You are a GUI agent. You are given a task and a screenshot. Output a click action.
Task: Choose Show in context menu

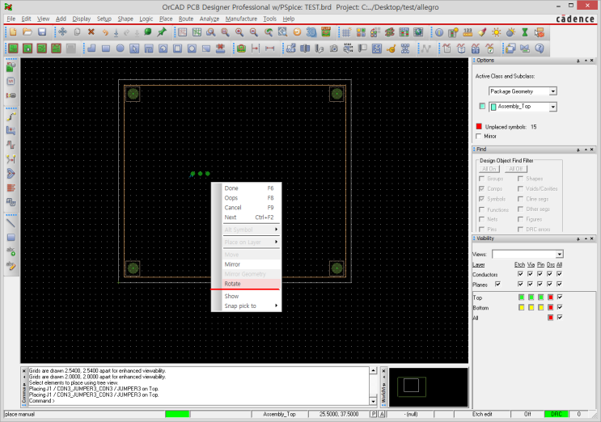tap(251, 297)
